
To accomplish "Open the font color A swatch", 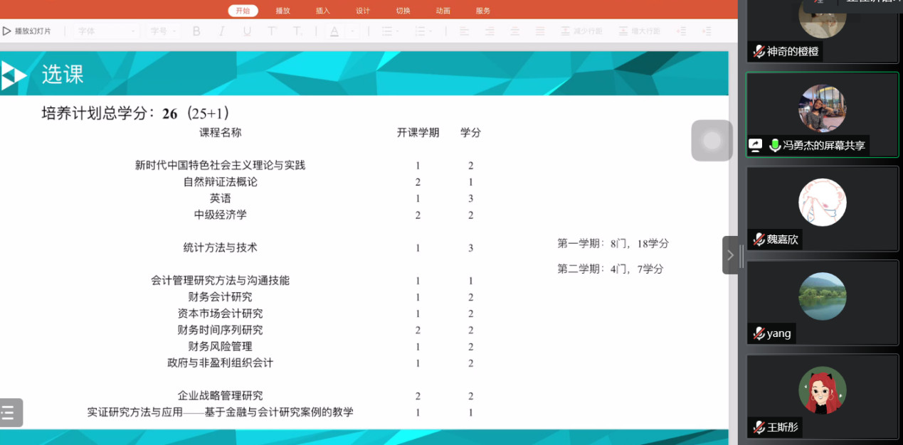I will (334, 31).
